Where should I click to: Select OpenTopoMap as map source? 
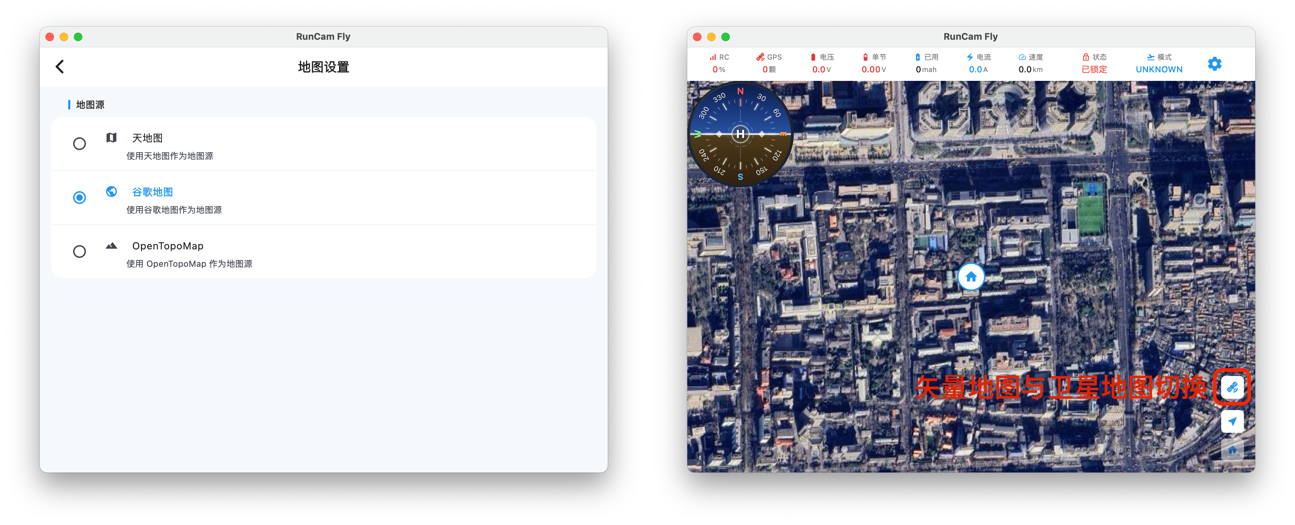80,251
